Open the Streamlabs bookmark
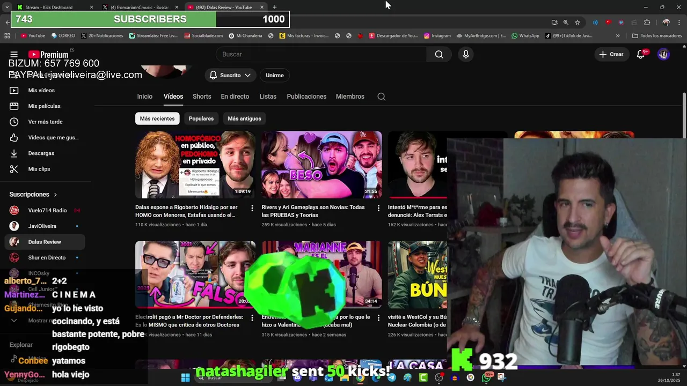The height and width of the screenshot is (386, 687). (x=154, y=36)
